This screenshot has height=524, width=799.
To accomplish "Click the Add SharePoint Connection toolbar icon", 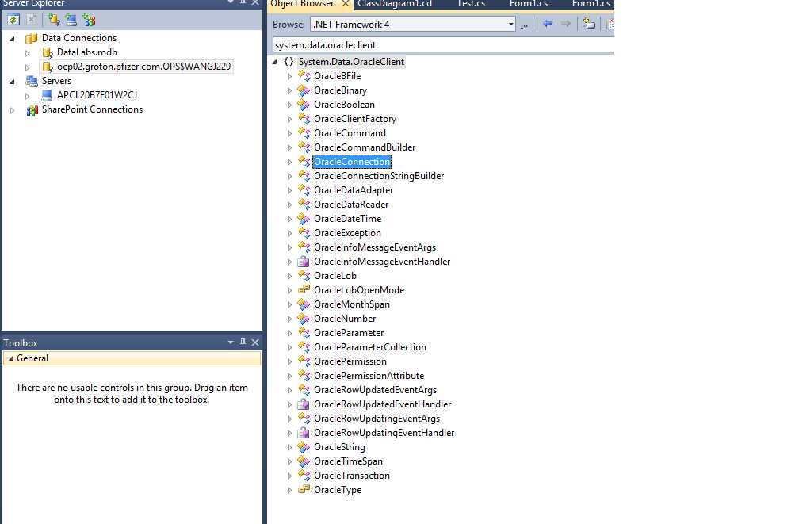I will (89, 20).
